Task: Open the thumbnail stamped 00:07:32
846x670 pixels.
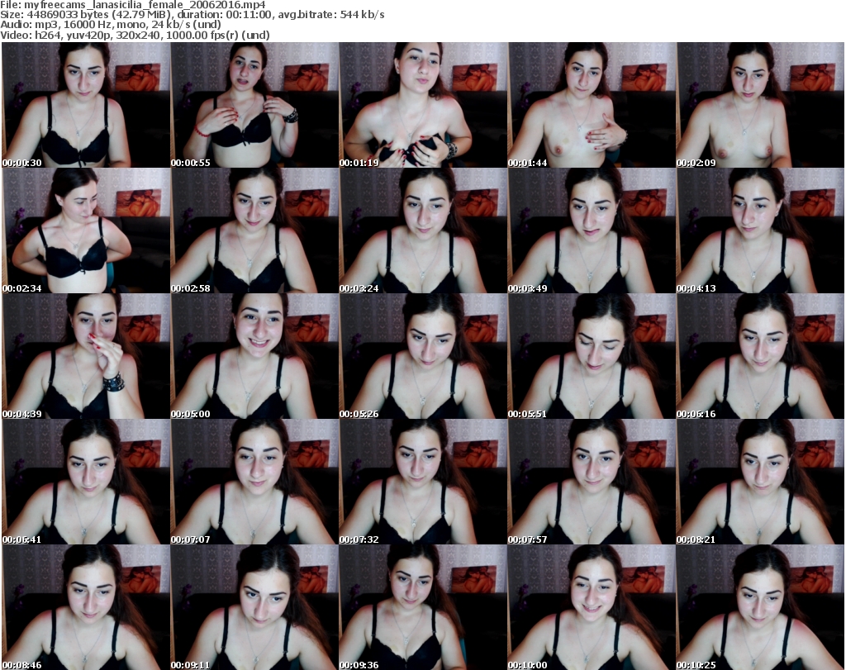Action: (x=423, y=482)
